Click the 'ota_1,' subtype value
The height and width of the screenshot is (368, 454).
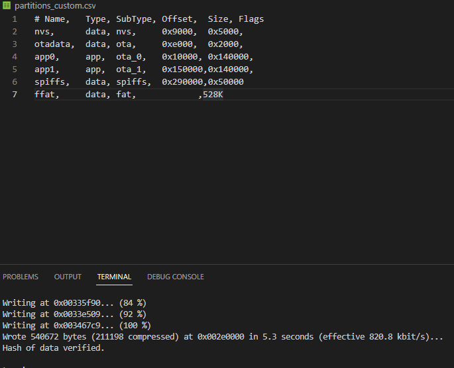point(131,69)
